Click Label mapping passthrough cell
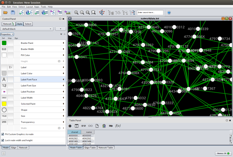The height and width of the screenshot is (157, 233). tap(10, 67)
